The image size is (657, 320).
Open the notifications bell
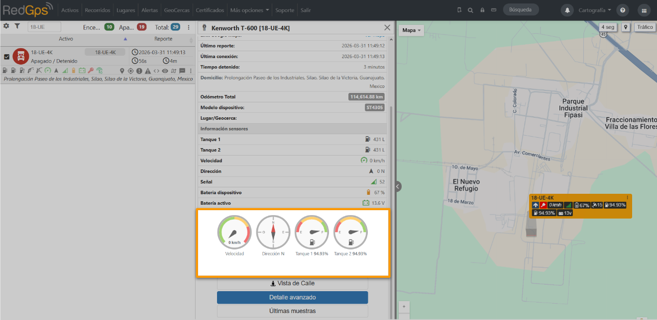tap(567, 10)
